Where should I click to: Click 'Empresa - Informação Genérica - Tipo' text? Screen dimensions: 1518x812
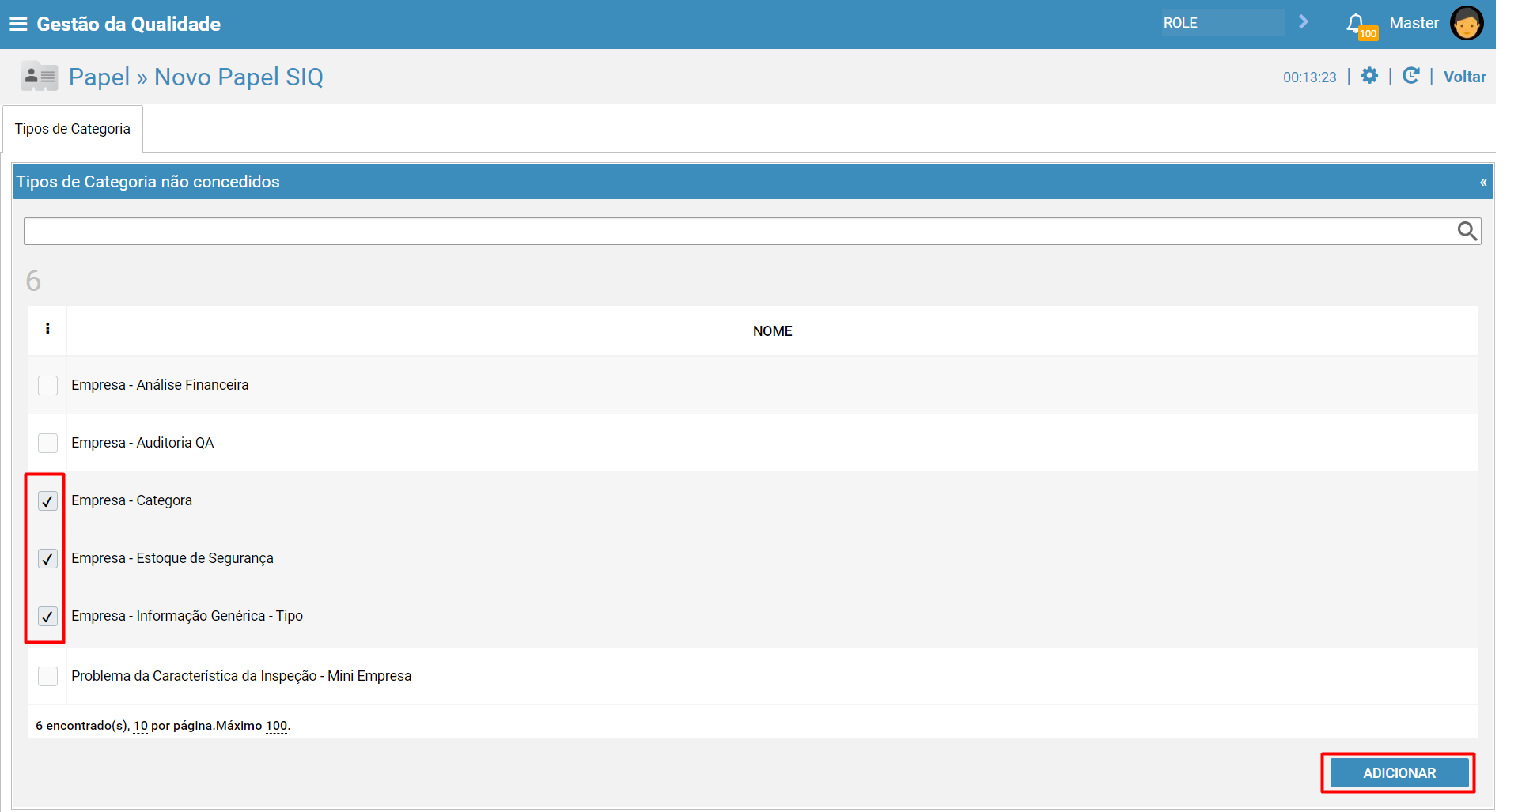(187, 616)
